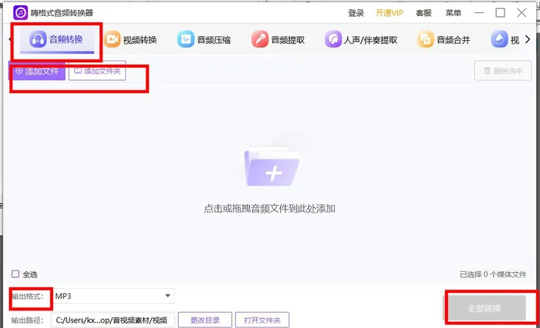Click the folder plus icon to add audio
The image size is (540, 328).
click(272, 167)
